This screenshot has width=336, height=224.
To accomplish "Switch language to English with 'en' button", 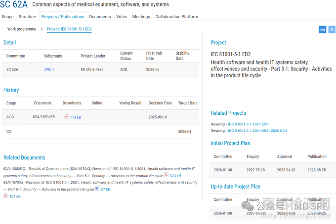I will pos(322,30).
